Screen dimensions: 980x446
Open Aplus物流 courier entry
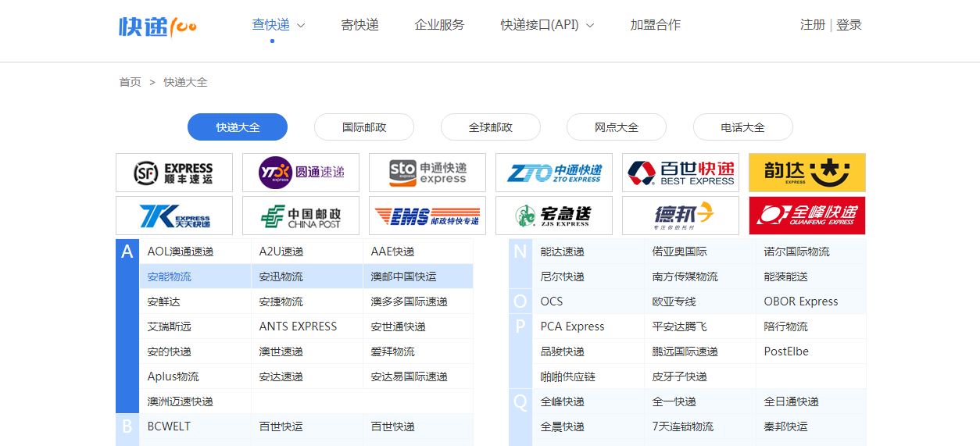[x=173, y=376]
